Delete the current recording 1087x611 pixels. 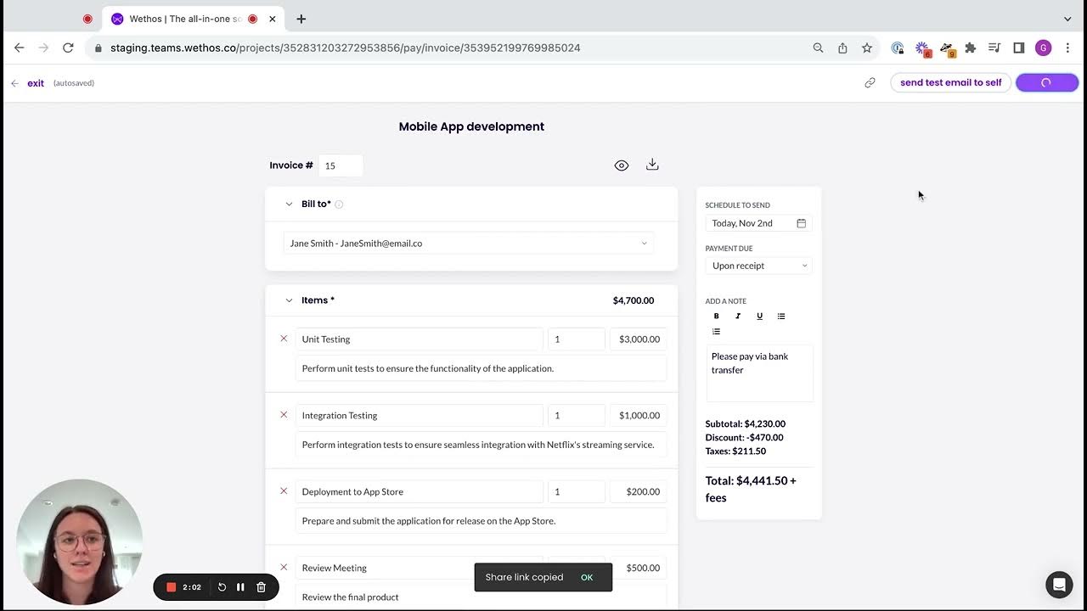click(261, 586)
